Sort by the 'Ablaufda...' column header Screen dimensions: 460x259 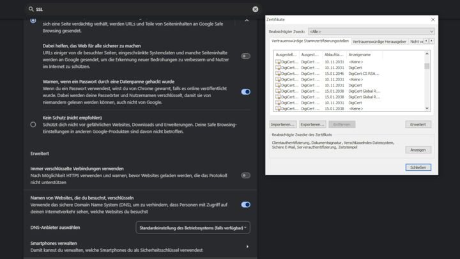click(334, 54)
